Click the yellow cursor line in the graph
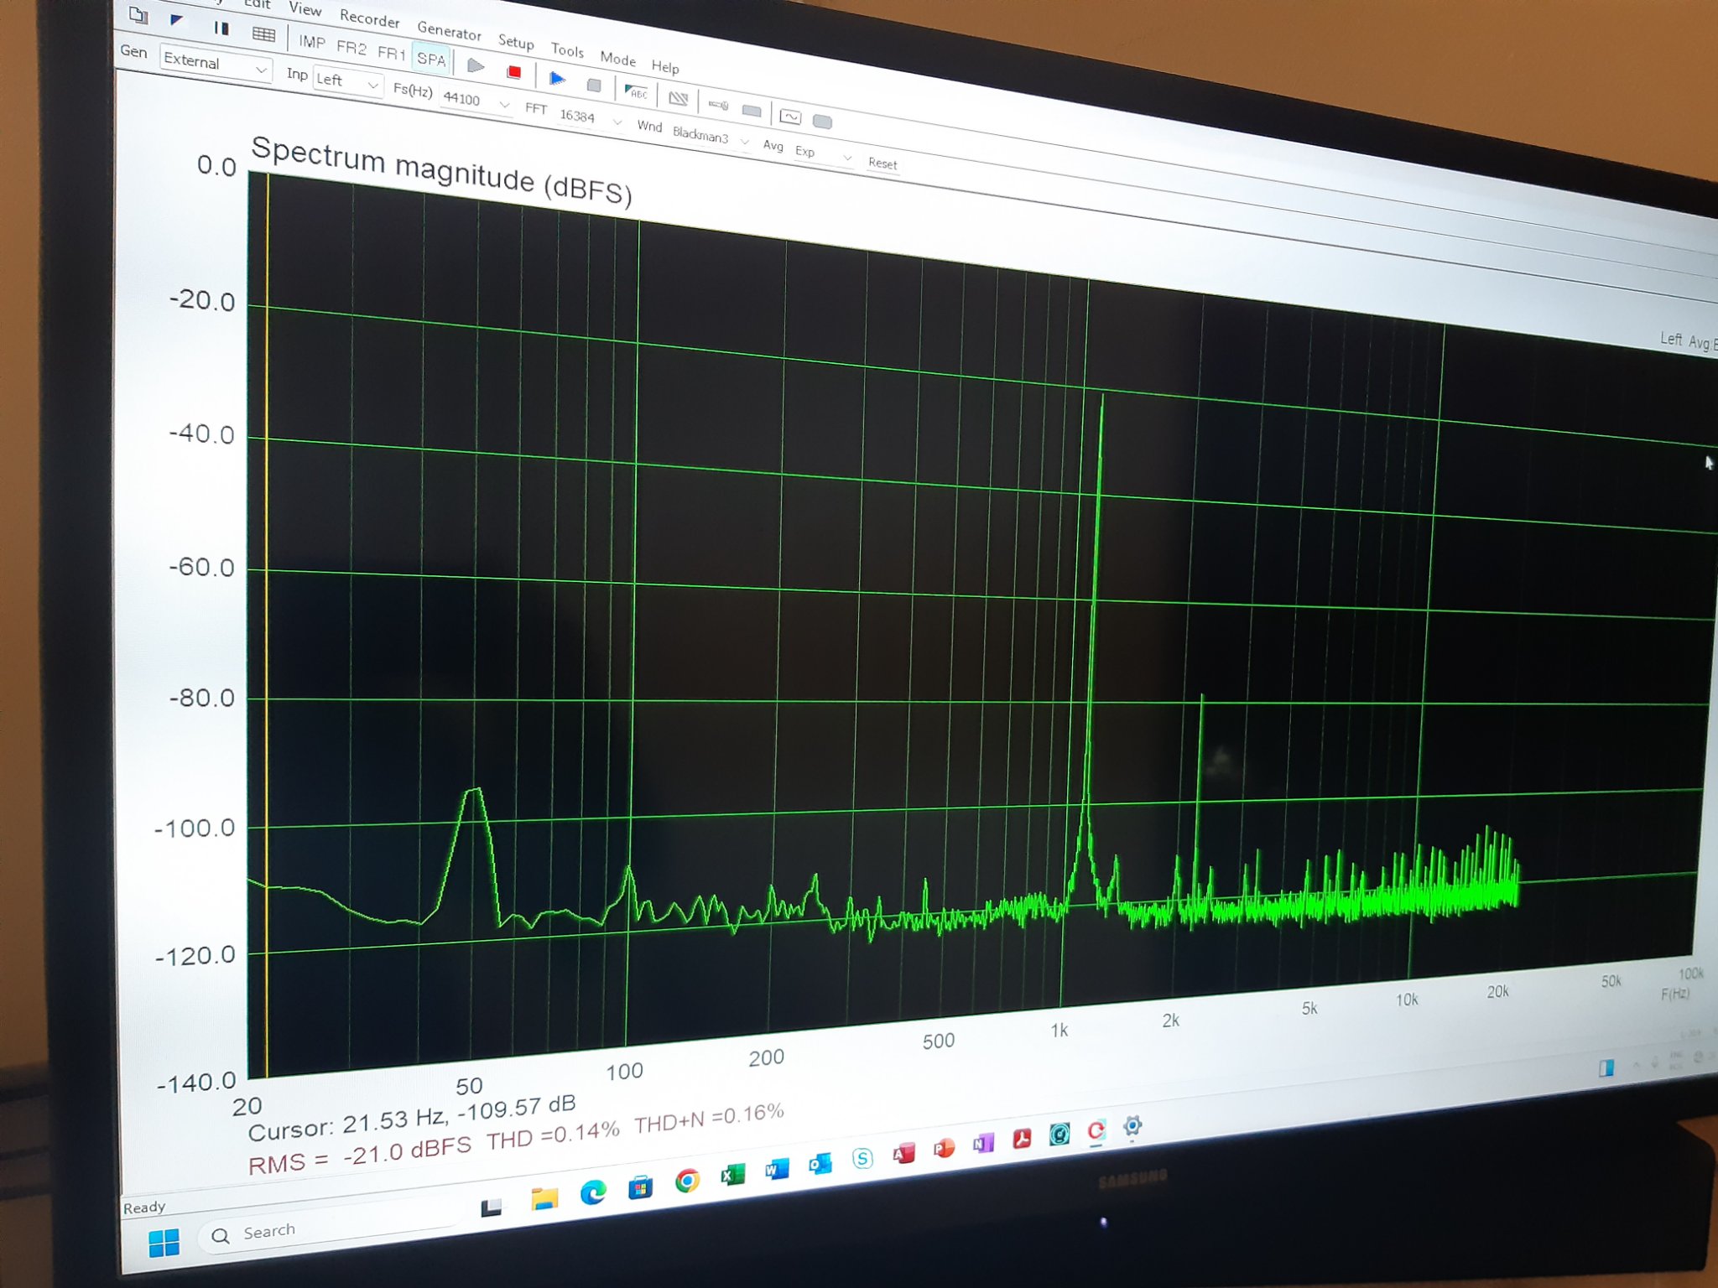Image resolution: width=1718 pixels, height=1288 pixels. 268,625
